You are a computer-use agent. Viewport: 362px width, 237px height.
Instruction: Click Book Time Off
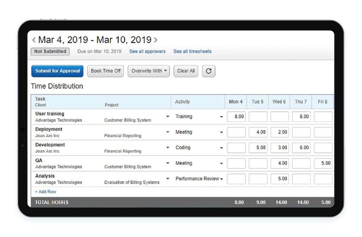coord(105,71)
